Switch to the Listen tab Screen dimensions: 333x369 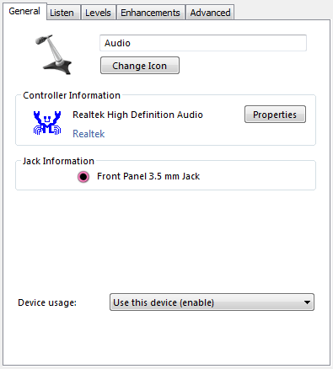tap(62, 13)
